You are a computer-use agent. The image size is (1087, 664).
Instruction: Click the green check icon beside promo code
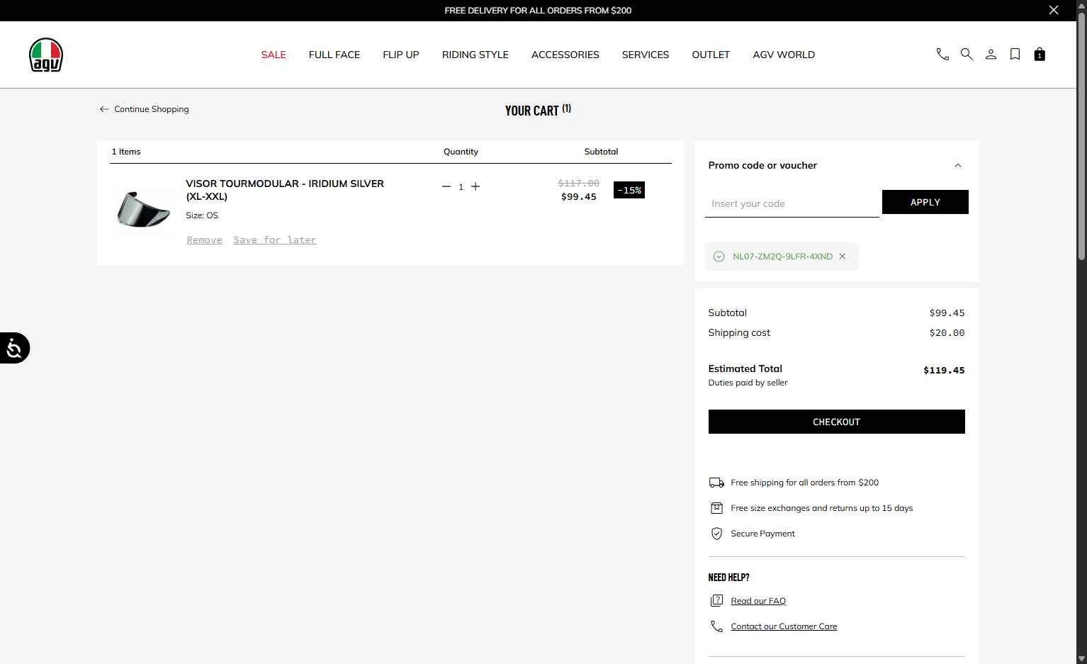point(719,257)
